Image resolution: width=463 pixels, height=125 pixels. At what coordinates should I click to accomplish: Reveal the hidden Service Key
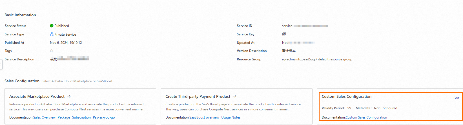(284, 34)
